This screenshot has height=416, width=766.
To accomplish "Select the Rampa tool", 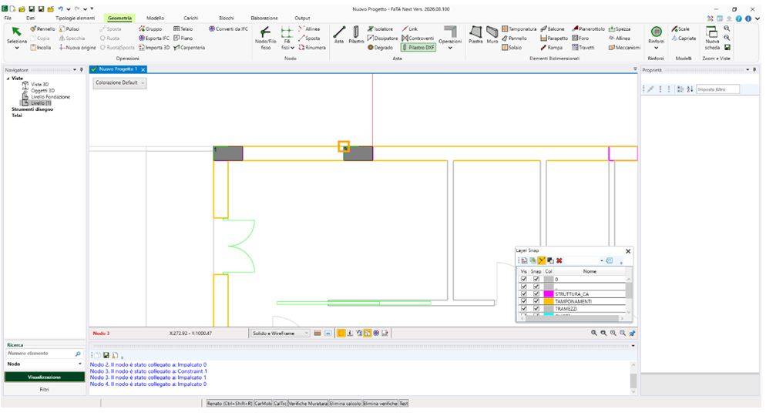I will coord(551,48).
